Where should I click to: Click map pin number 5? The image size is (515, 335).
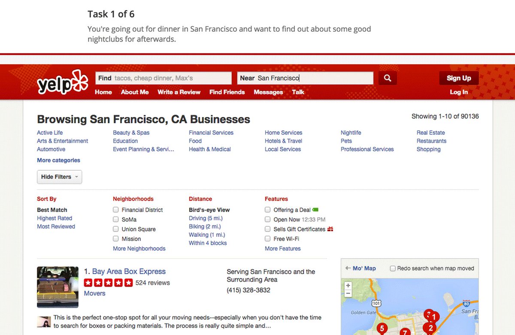point(382,329)
